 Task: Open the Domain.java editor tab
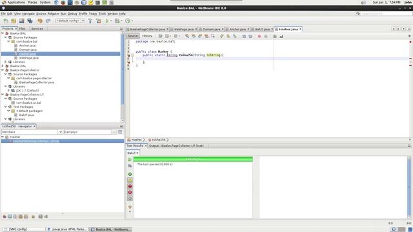(x=211, y=29)
